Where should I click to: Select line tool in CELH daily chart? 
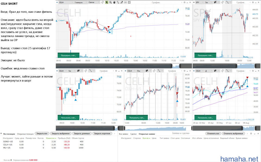tap(227, 71)
